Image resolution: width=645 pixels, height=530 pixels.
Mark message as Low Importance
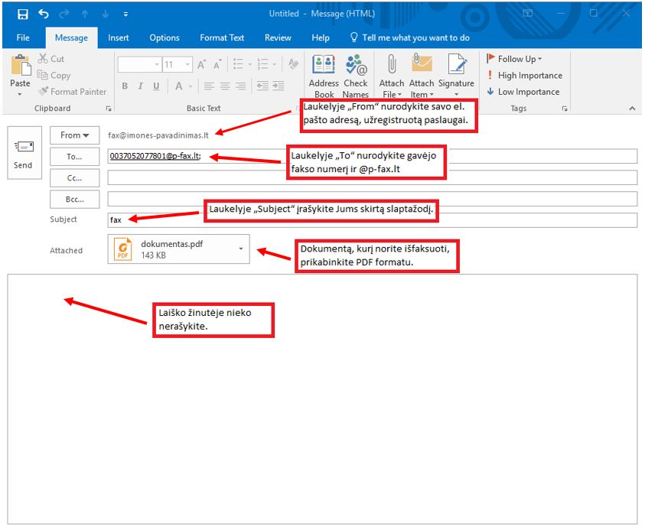[523, 92]
